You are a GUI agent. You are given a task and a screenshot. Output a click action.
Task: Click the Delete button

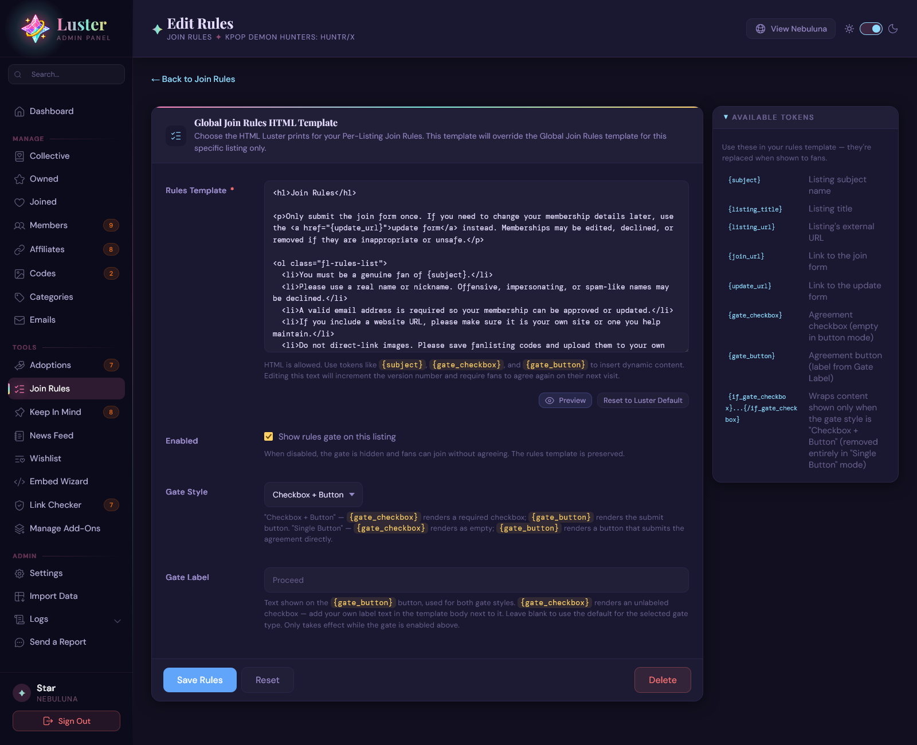click(x=663, y=680)
